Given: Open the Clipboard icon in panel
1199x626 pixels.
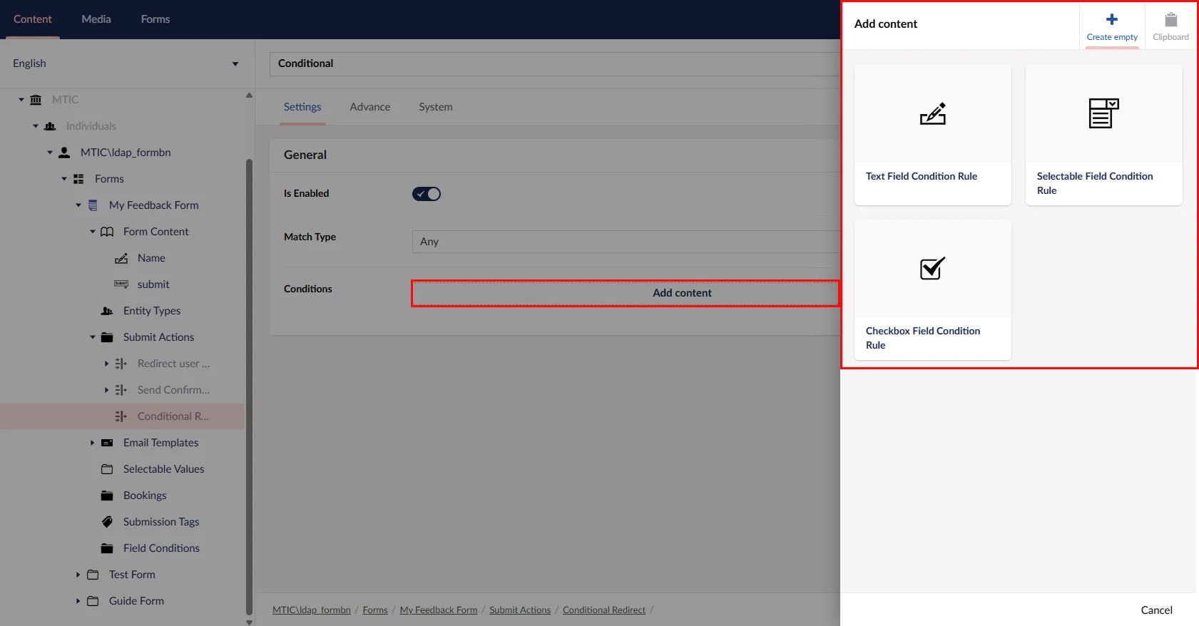Looking at the screenshot, I should [1170, 20].
